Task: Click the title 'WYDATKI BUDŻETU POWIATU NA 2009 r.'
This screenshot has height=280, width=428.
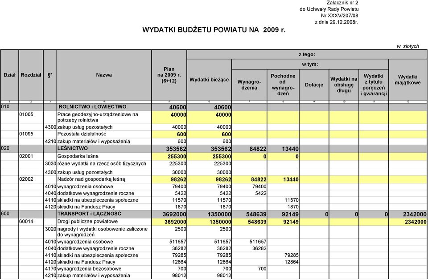Action: tap(214, 30)
